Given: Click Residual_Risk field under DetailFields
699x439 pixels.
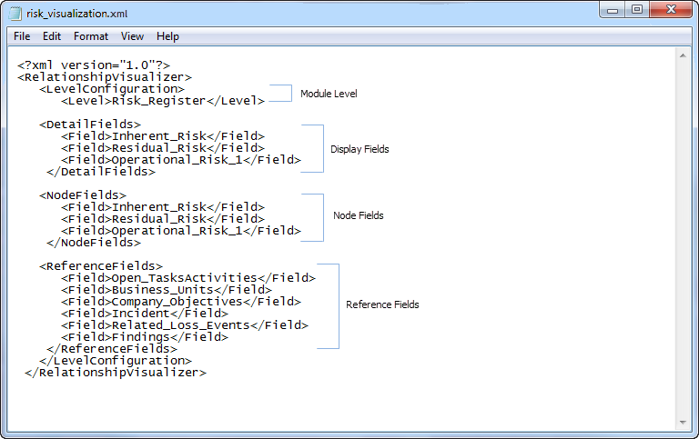Looking at the screenshot, I should 163,148.
